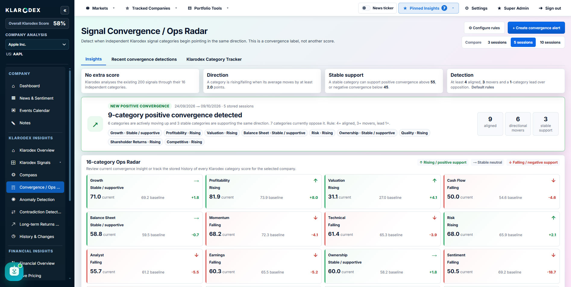Open the Markets dropdown menu
The image size is (571, 287).
(100, 8)
